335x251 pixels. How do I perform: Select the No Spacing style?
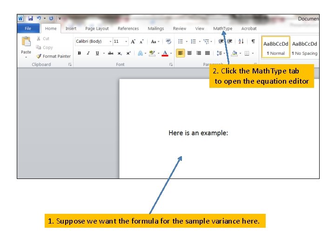click(305, 47)
